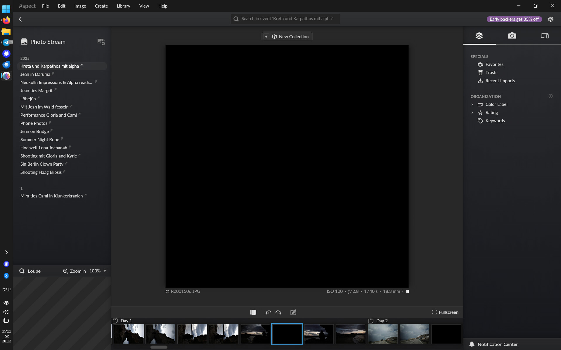Open the layers/collections panel tab

(479, 36)
